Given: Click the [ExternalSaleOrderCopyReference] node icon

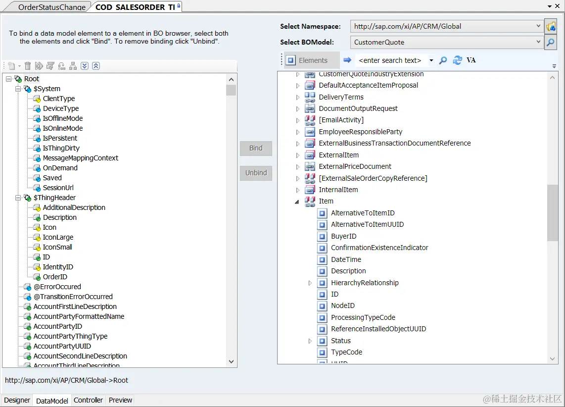Looking at the screenshot, I should click(310, 178).
